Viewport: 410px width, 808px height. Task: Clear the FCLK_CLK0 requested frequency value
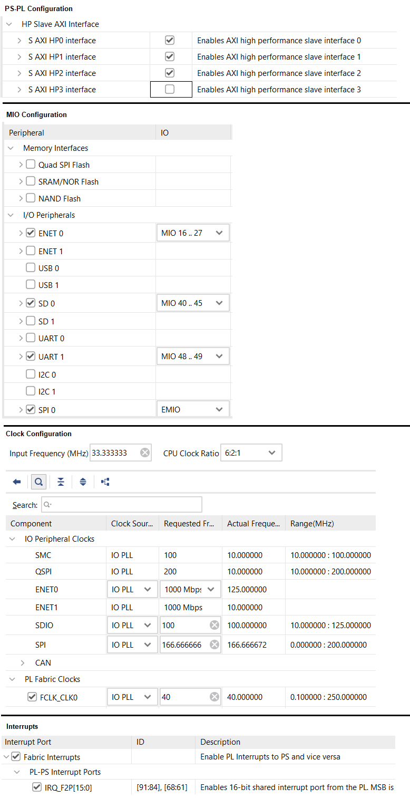214,697
